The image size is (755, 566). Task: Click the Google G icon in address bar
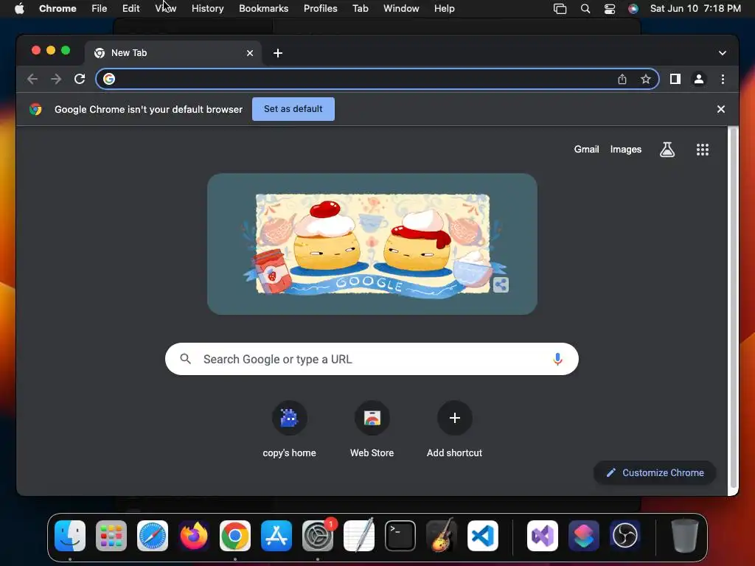(x=109, y=79)
